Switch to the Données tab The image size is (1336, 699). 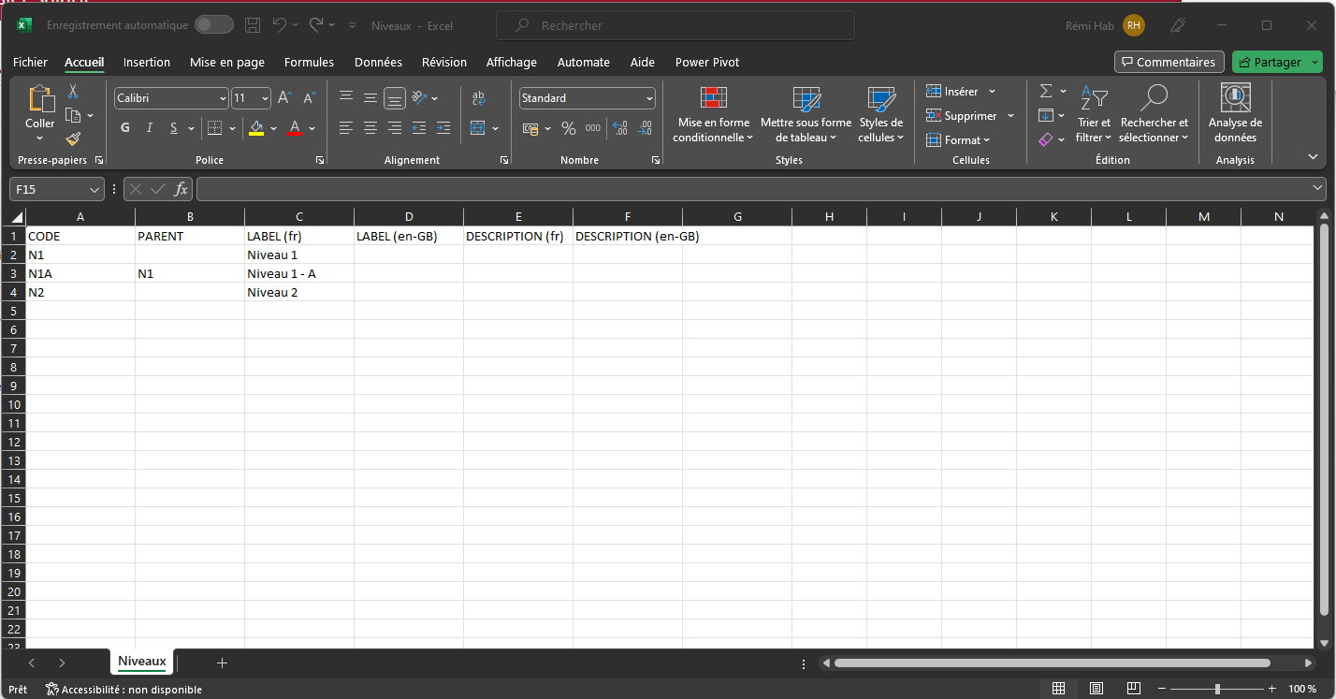tap(378, 62)
